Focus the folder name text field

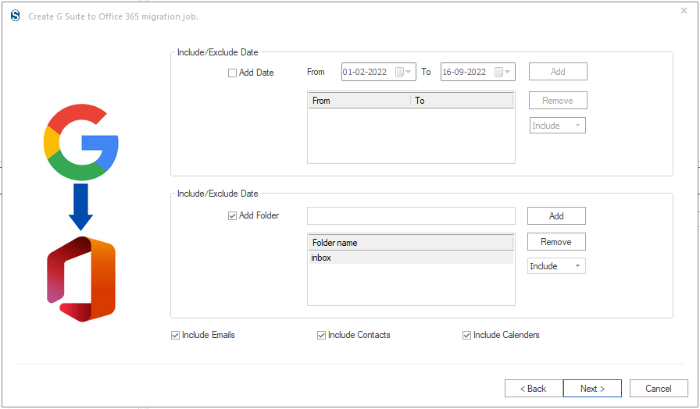tap(411, 216)
